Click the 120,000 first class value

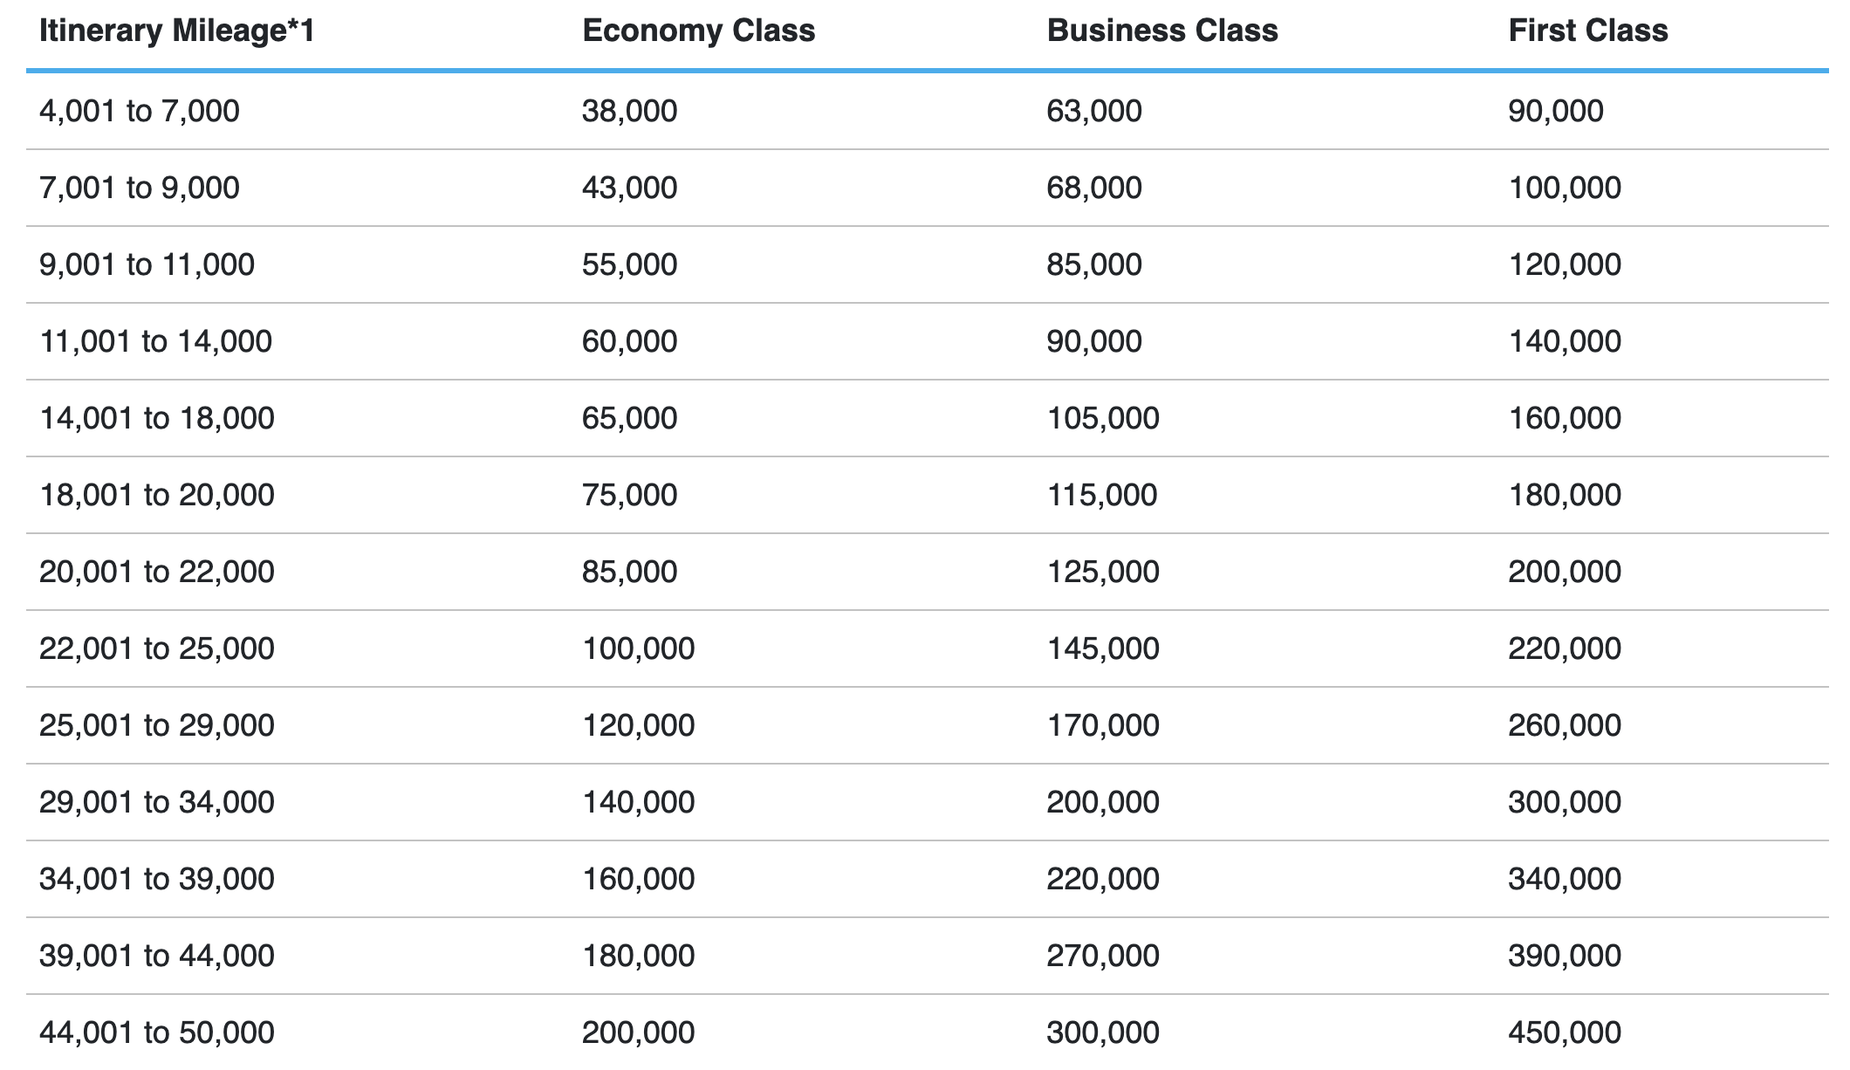1565,265
